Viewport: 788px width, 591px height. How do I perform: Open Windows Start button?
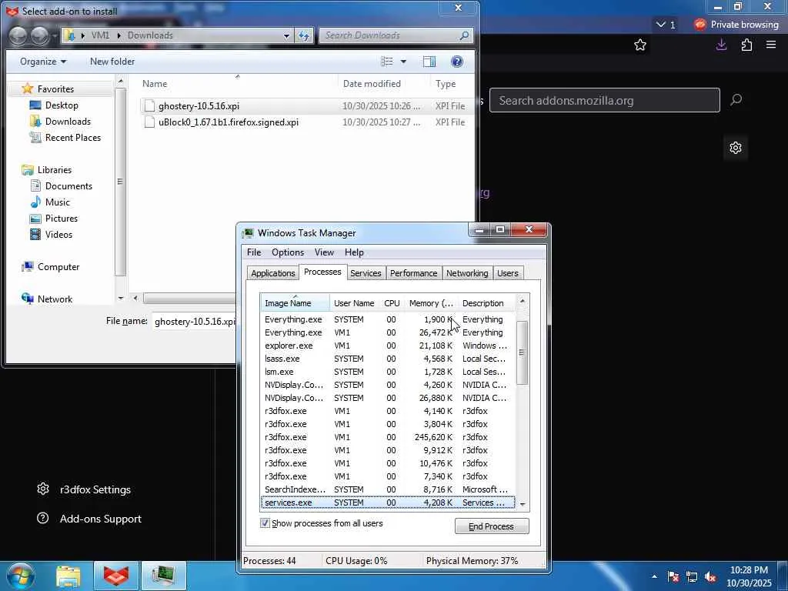(x=21, y=576)
